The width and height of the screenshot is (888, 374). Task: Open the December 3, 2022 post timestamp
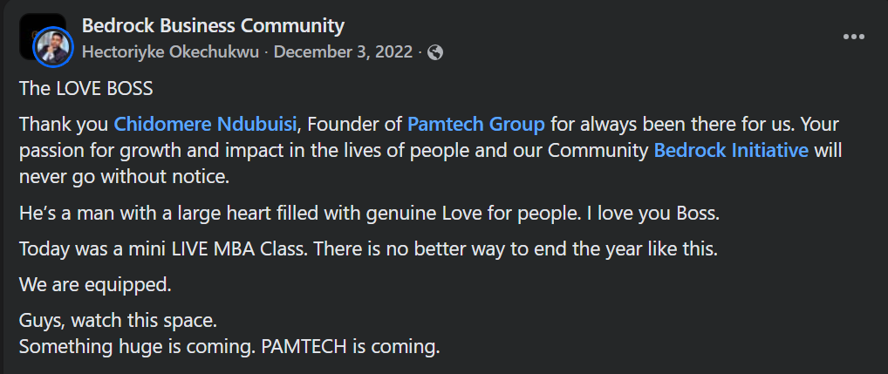tap(343, 52)
